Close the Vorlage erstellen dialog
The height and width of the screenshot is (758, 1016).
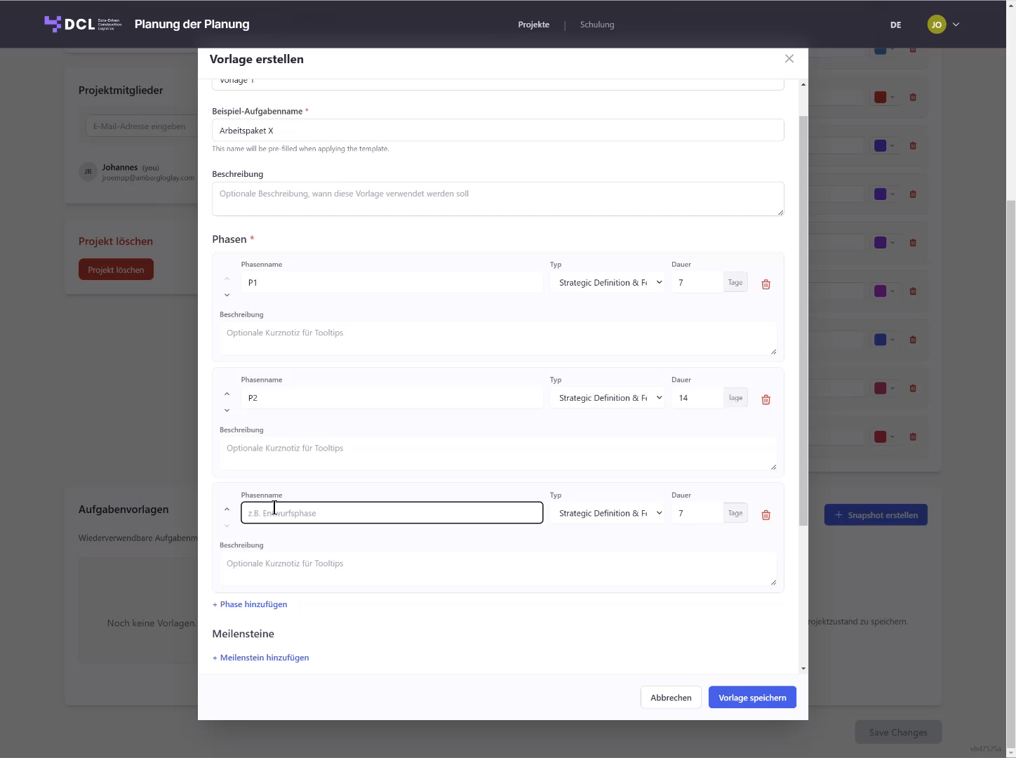[x=789, y=59]
